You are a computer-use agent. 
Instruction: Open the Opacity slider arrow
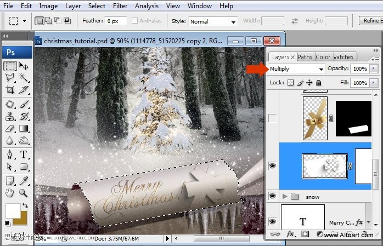(374, 68)
